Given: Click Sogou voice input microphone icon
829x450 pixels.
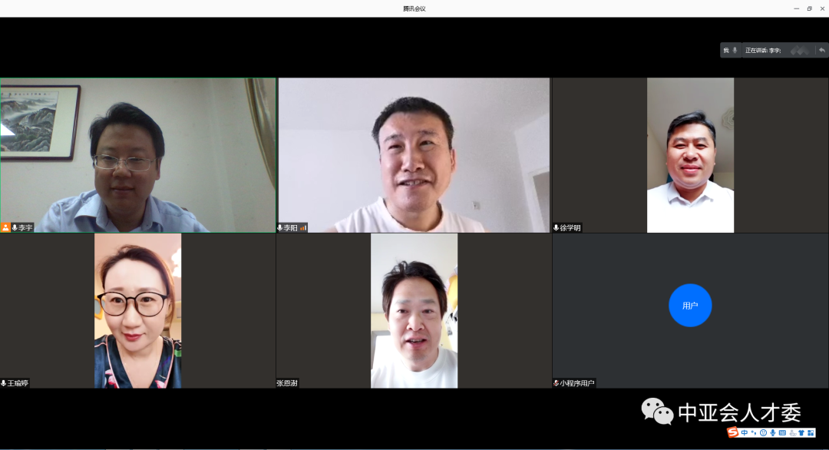Looking at the screenshot, I should [772, 433].
